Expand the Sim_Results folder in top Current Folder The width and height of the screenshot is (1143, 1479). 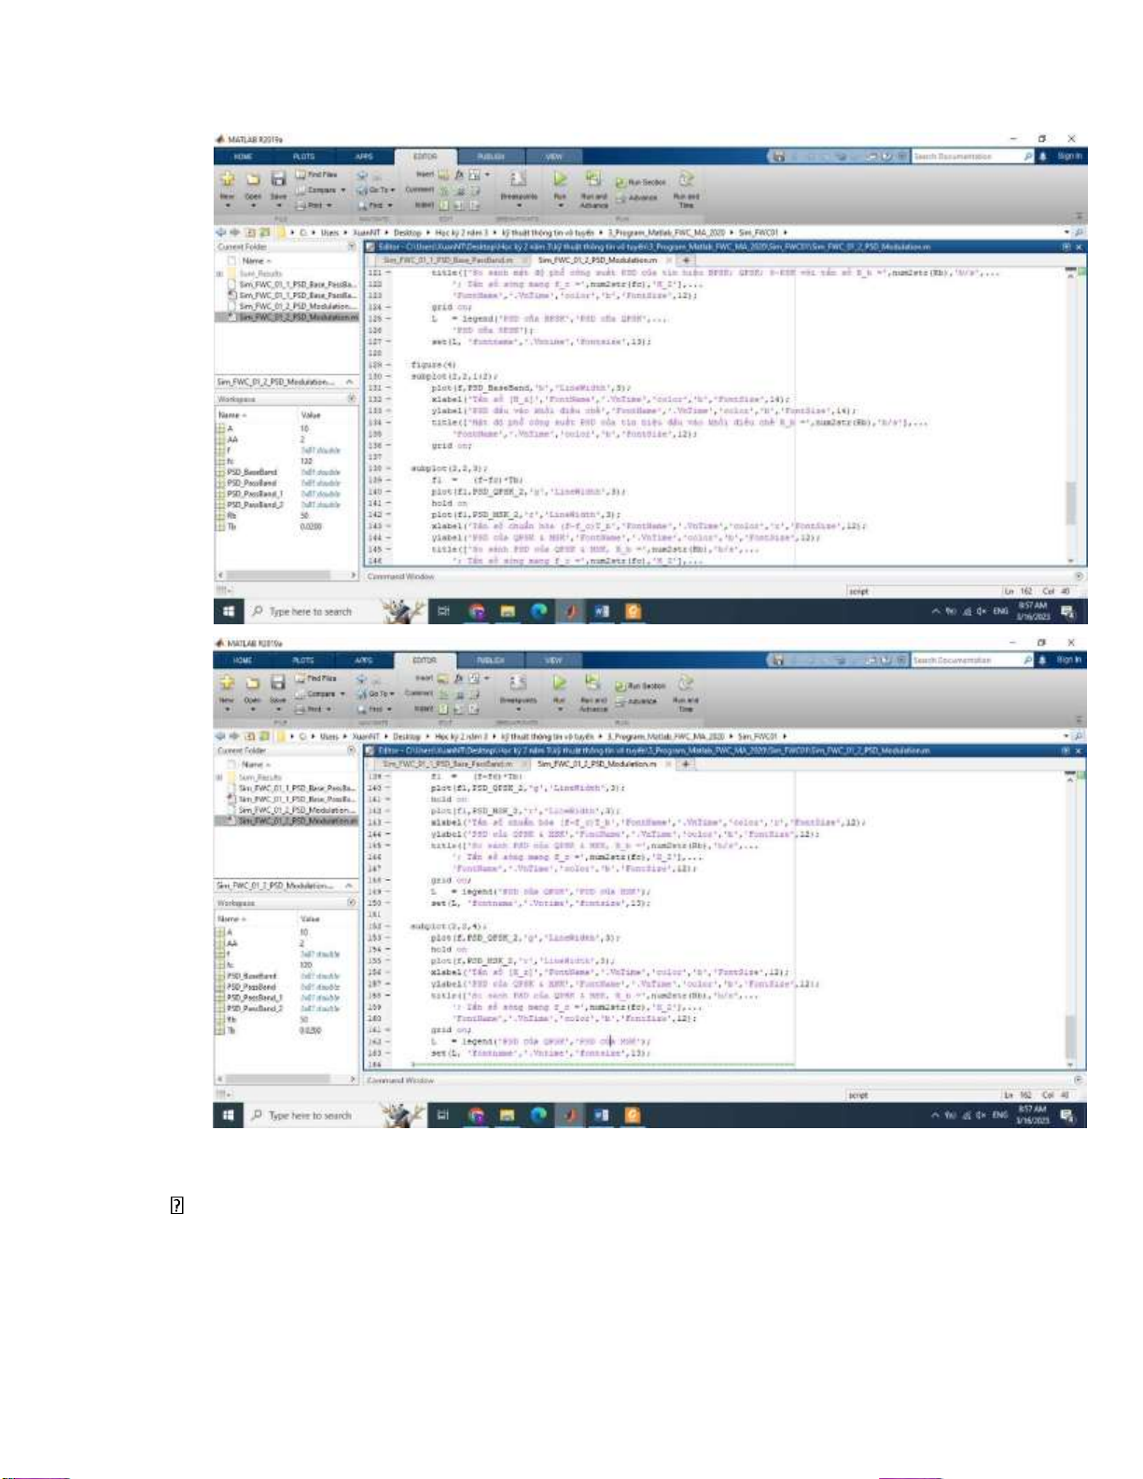click(x=220, y=273)
